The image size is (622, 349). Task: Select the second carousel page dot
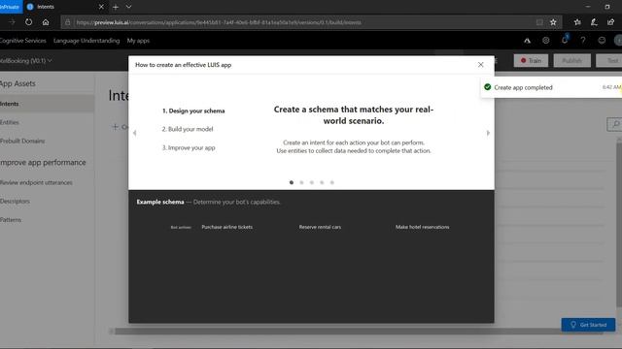point(301,182)
